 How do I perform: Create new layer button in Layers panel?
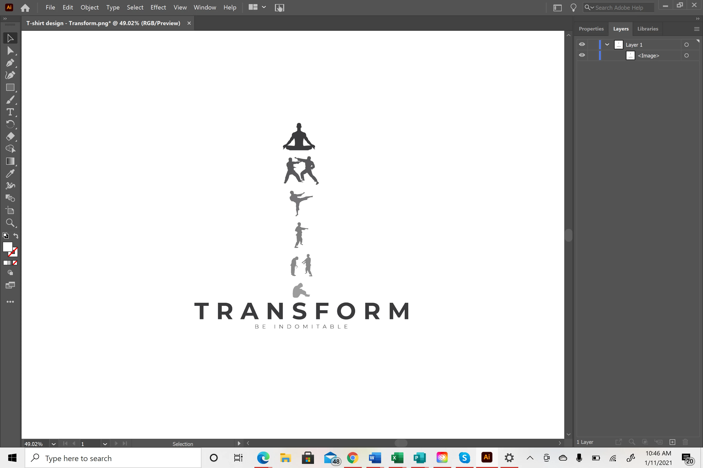[672, 442]
